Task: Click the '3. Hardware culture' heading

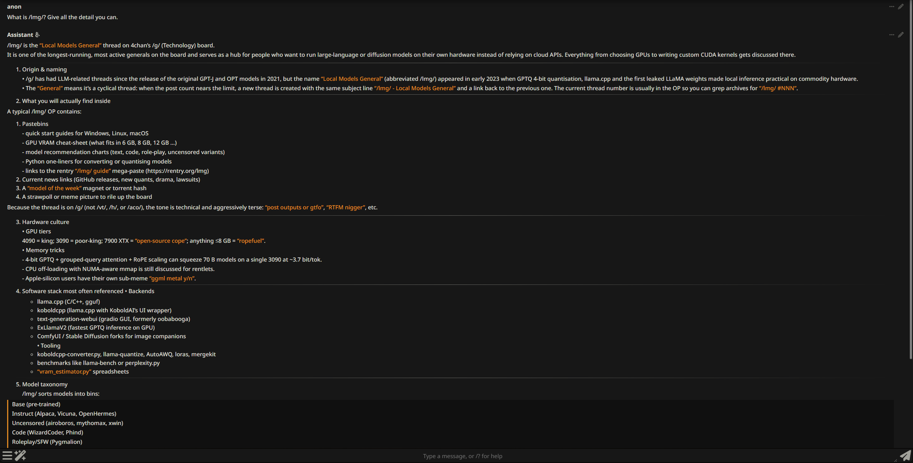Action: click(x=42, y=222)
